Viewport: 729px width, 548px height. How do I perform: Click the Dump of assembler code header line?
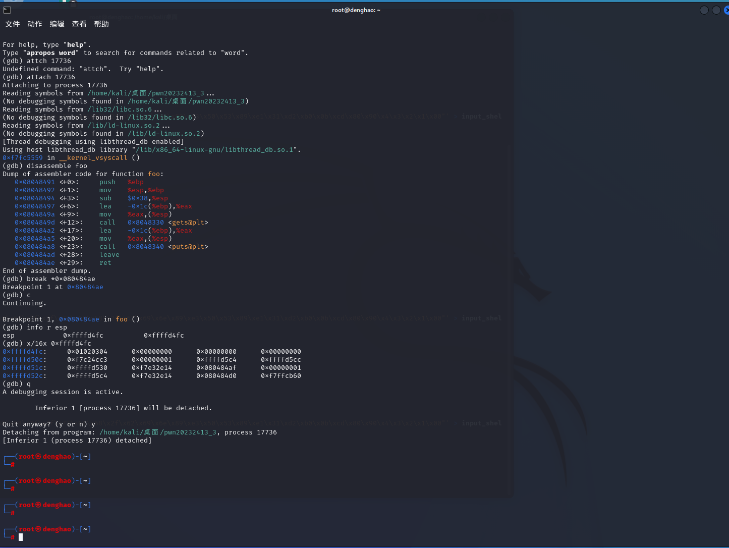(x=83, y=174)
